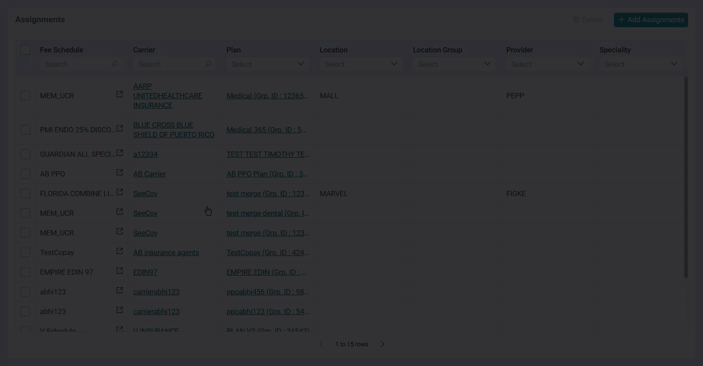
Task: Open AARP UNITEDHEALTHCARE INSURANCE carrier link
Action: (168, 96)
